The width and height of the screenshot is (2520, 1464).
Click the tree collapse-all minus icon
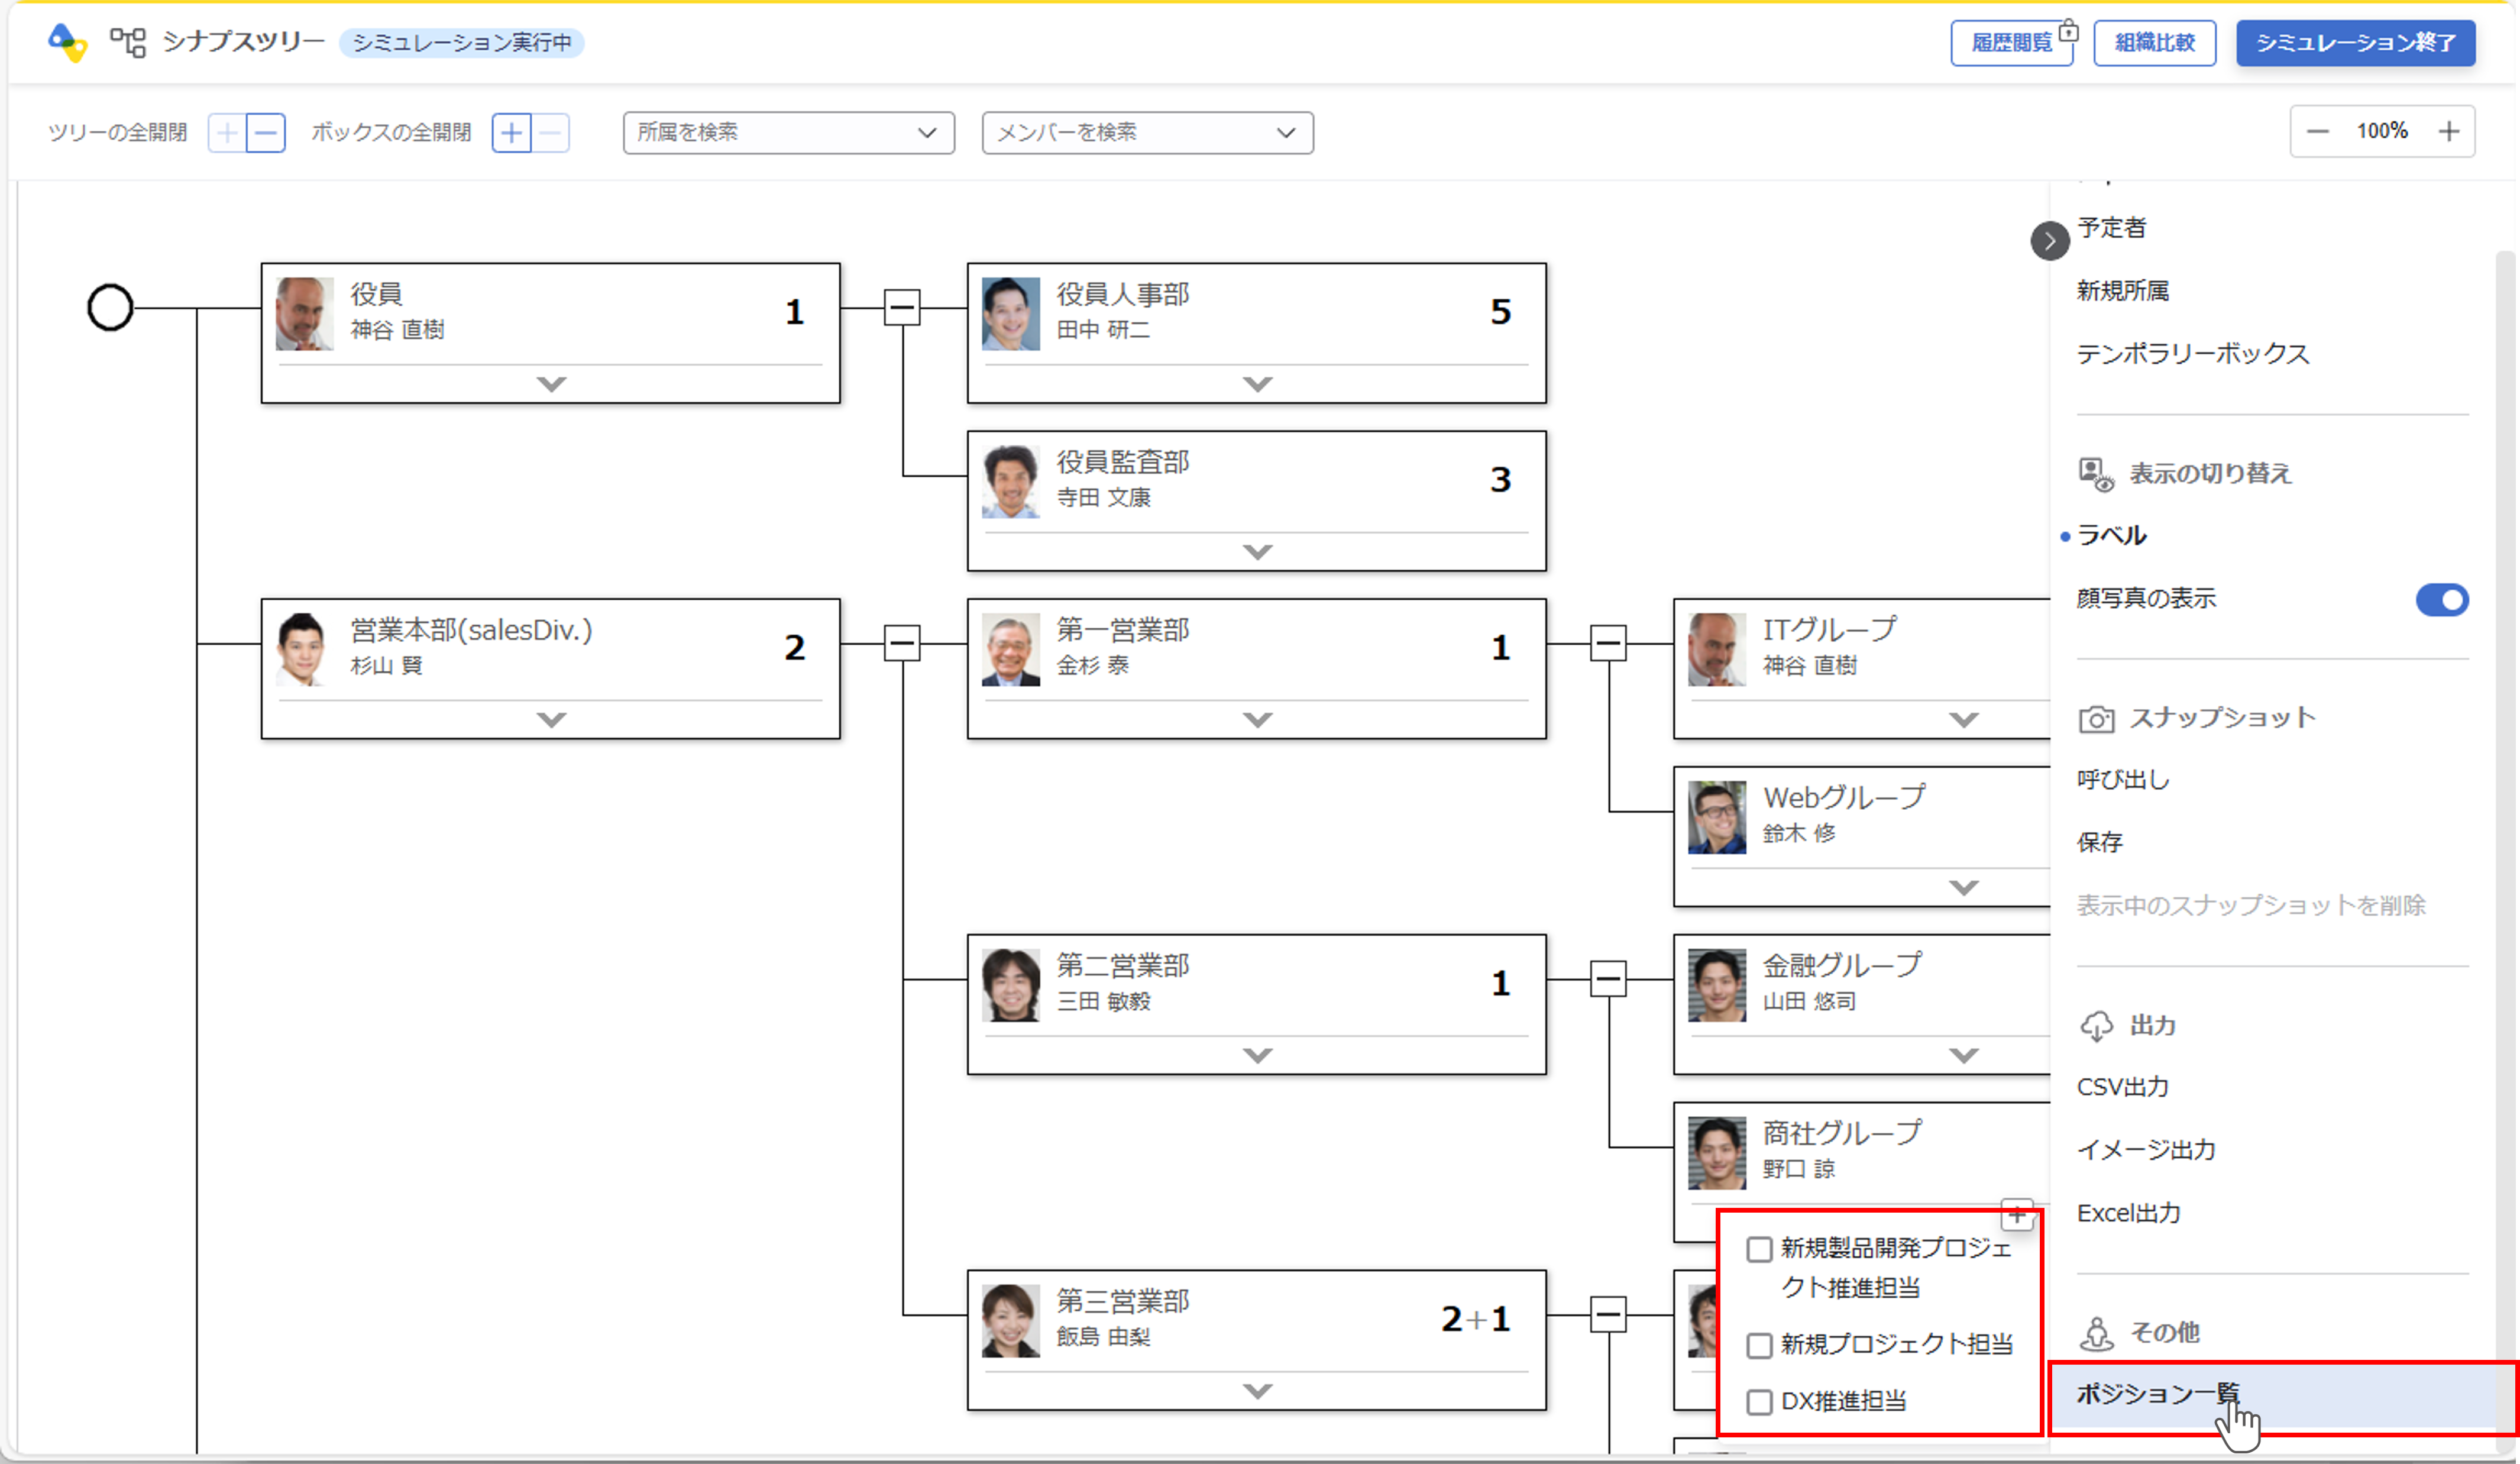click(266, 132)
